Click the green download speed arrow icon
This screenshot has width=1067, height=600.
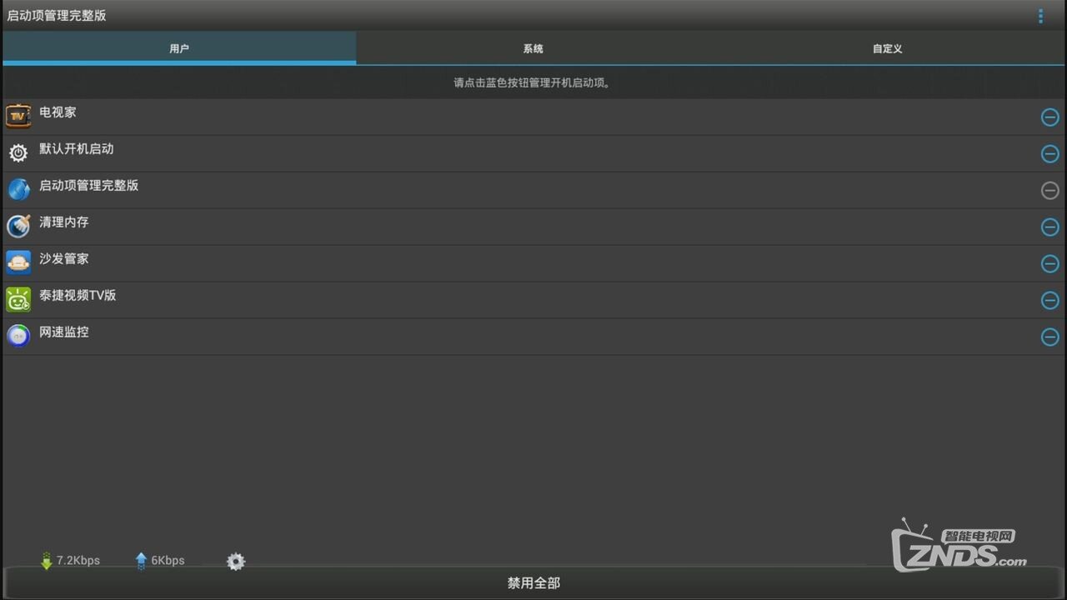(x=47, y=561)
